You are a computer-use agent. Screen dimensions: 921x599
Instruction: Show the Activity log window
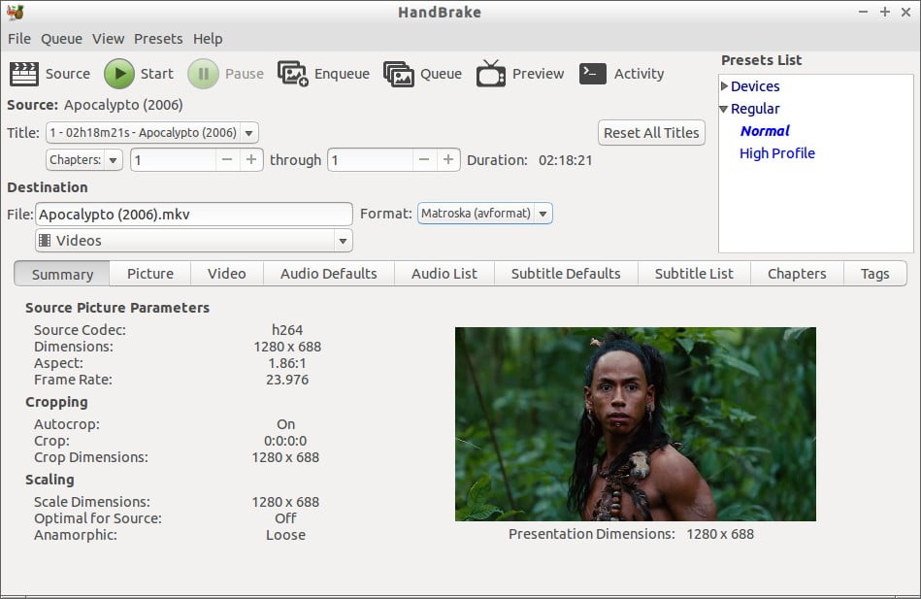(622, 73)
